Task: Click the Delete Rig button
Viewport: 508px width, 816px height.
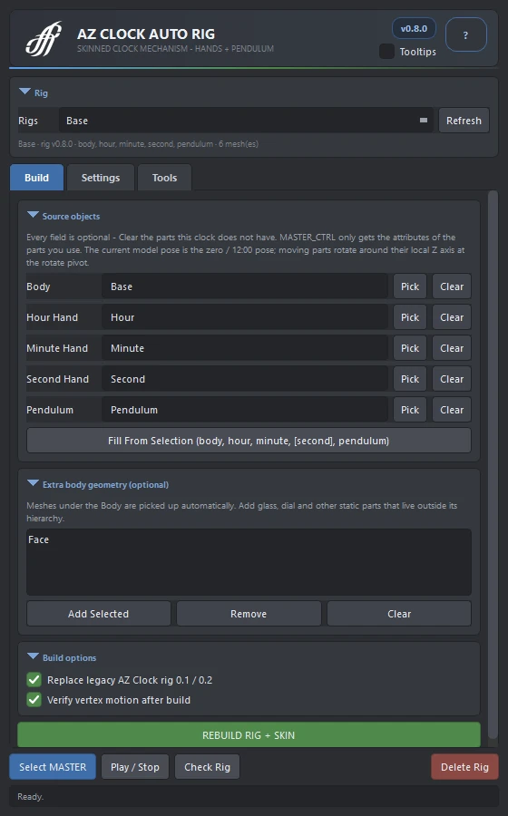Action: (x=464, y=766)
